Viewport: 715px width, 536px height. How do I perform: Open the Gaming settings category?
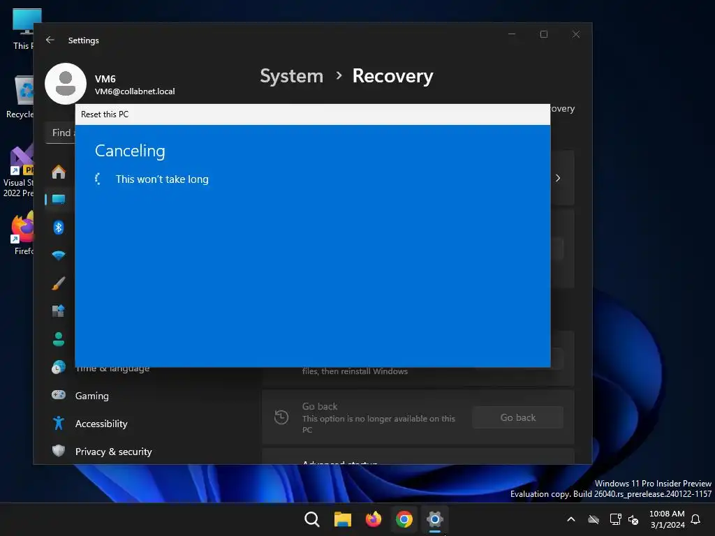click(91, 396)
